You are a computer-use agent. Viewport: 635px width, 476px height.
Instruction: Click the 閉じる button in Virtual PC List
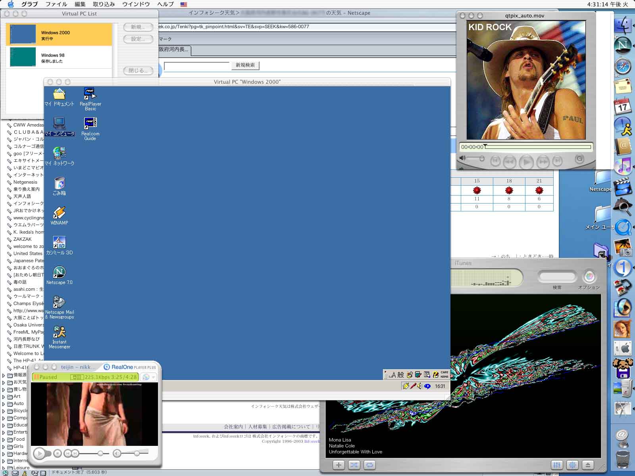[x=138, y=71]
